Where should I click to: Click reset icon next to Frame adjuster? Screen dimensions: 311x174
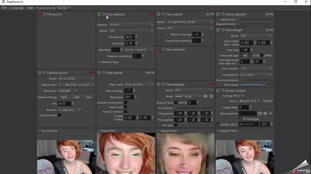223,14
